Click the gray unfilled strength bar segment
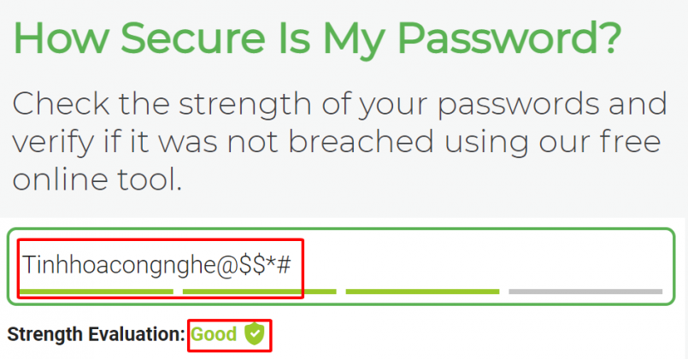Image resolution: width=688 pixels, height=359 pixels. coord(585,291)
